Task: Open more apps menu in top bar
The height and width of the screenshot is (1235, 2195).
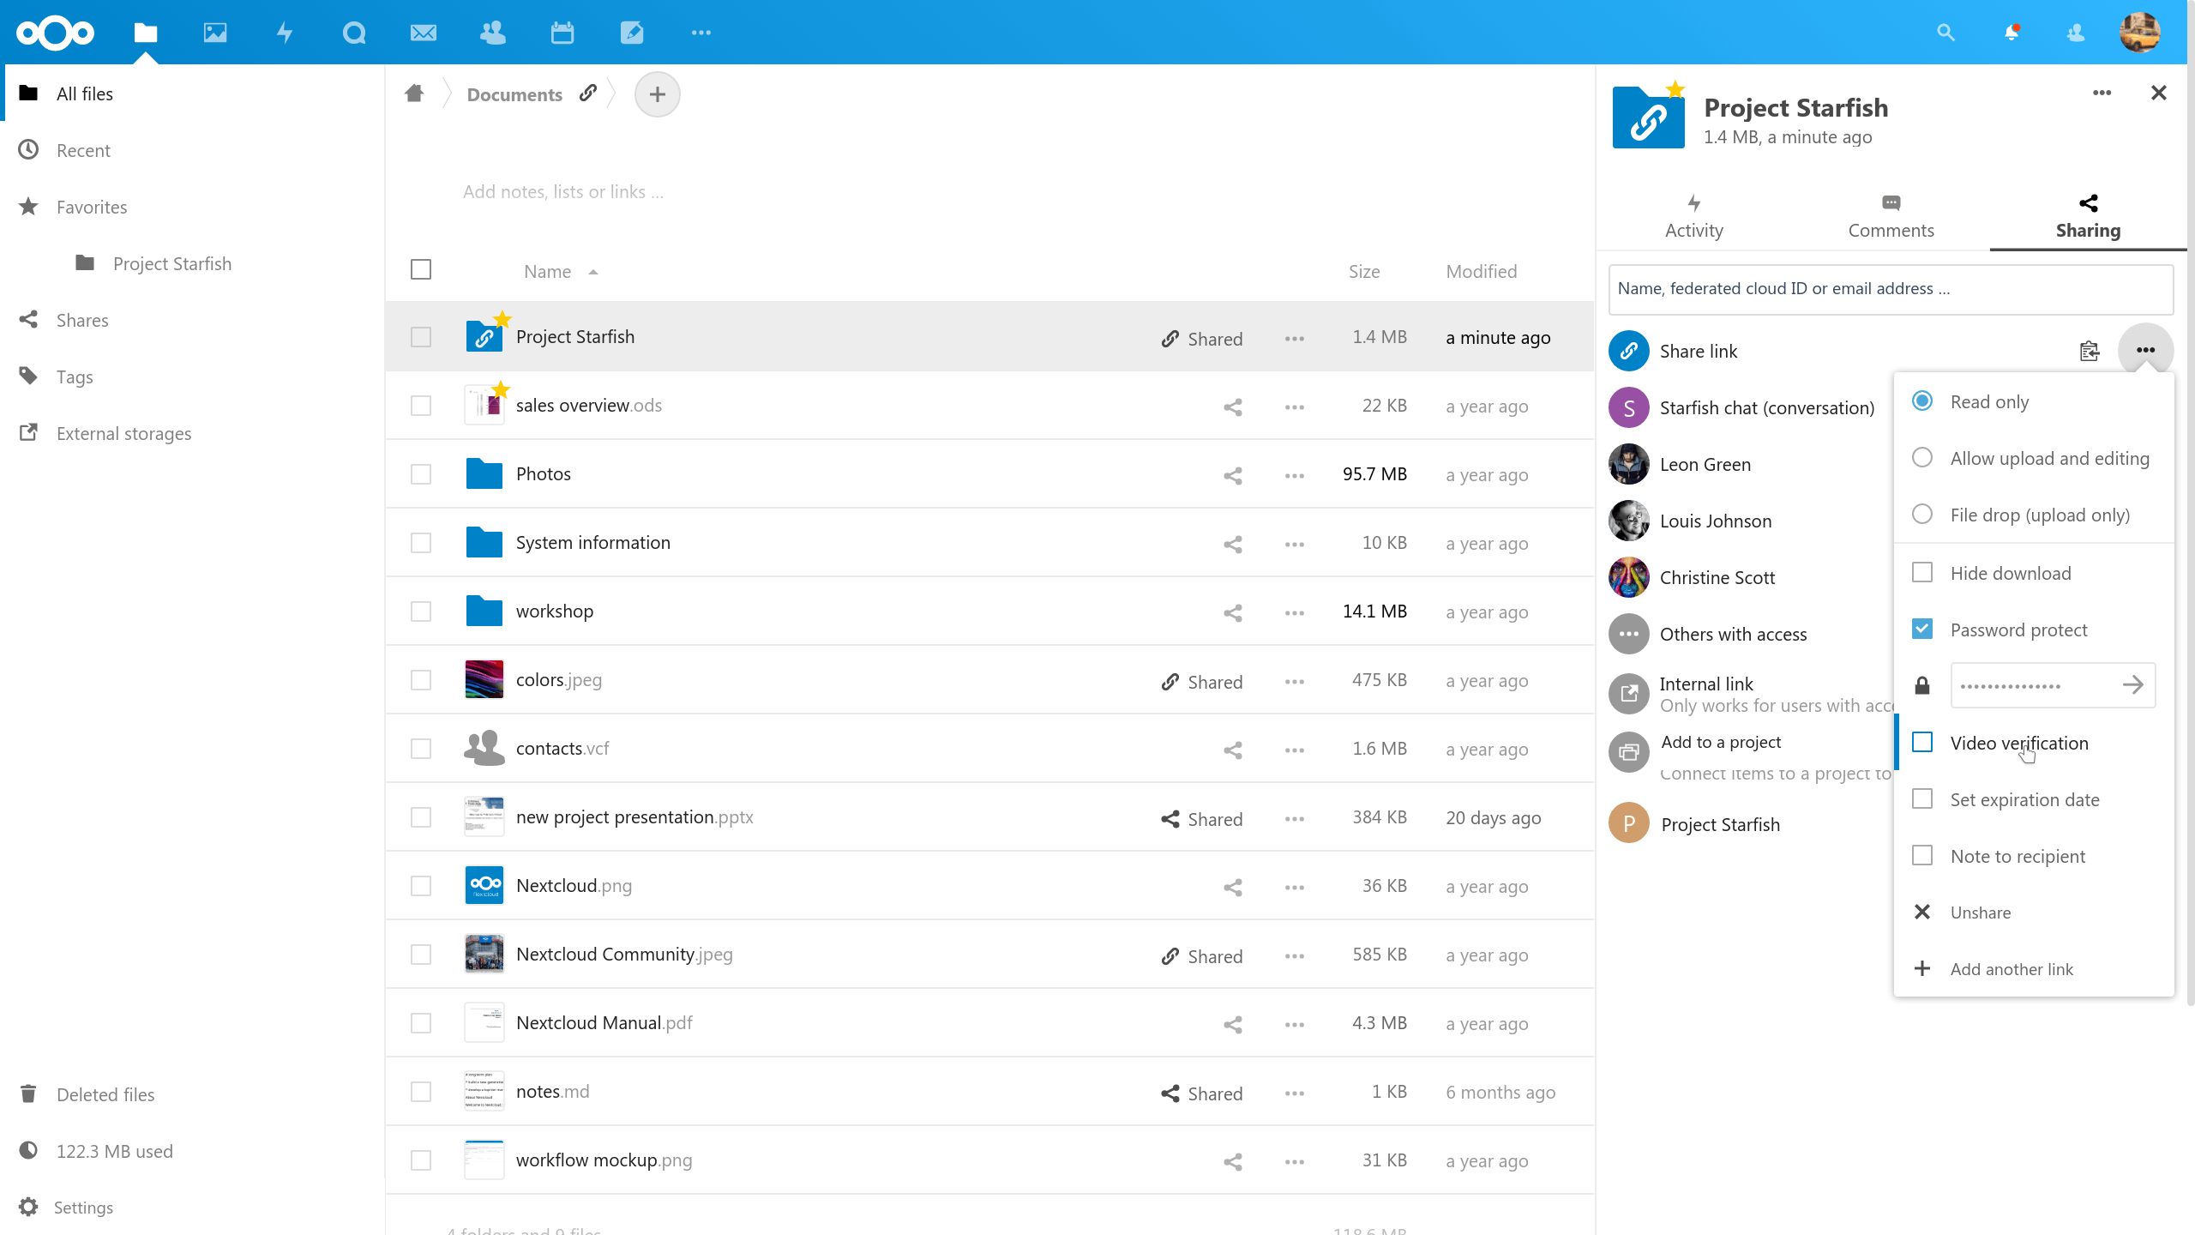Action: tap(701, 33)
